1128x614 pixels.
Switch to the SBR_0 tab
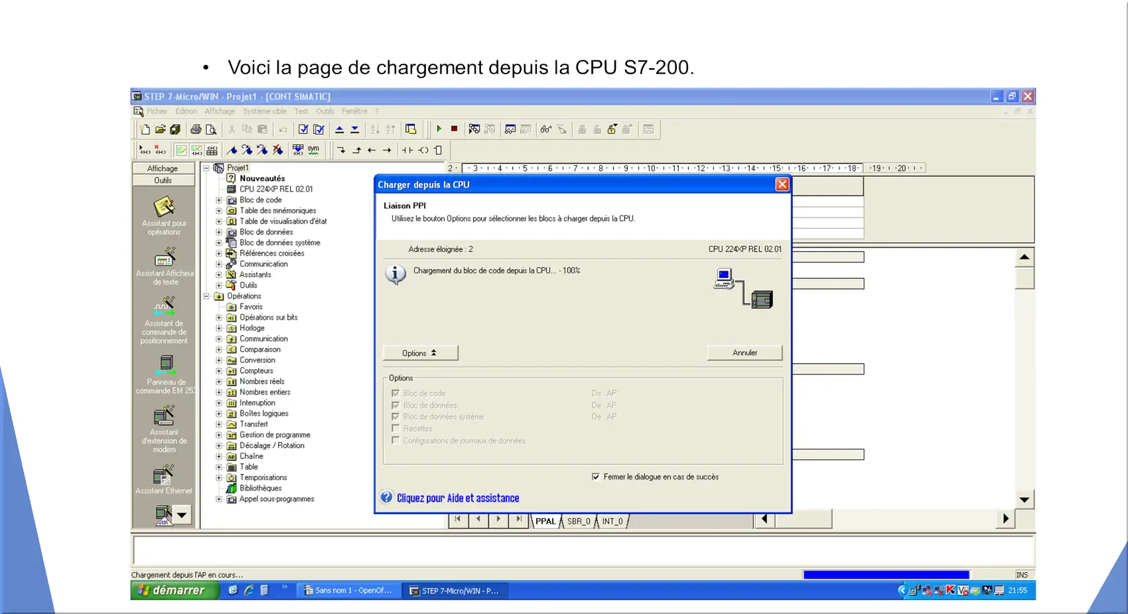[579, 521]
